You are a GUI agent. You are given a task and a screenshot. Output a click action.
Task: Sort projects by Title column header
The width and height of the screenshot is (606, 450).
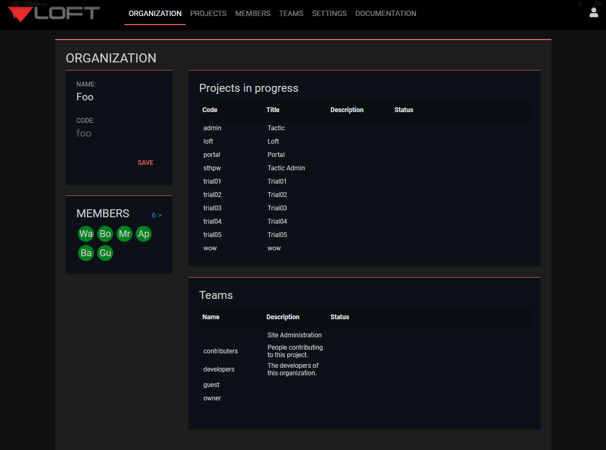pyautogui.click(x=273, y=110)
